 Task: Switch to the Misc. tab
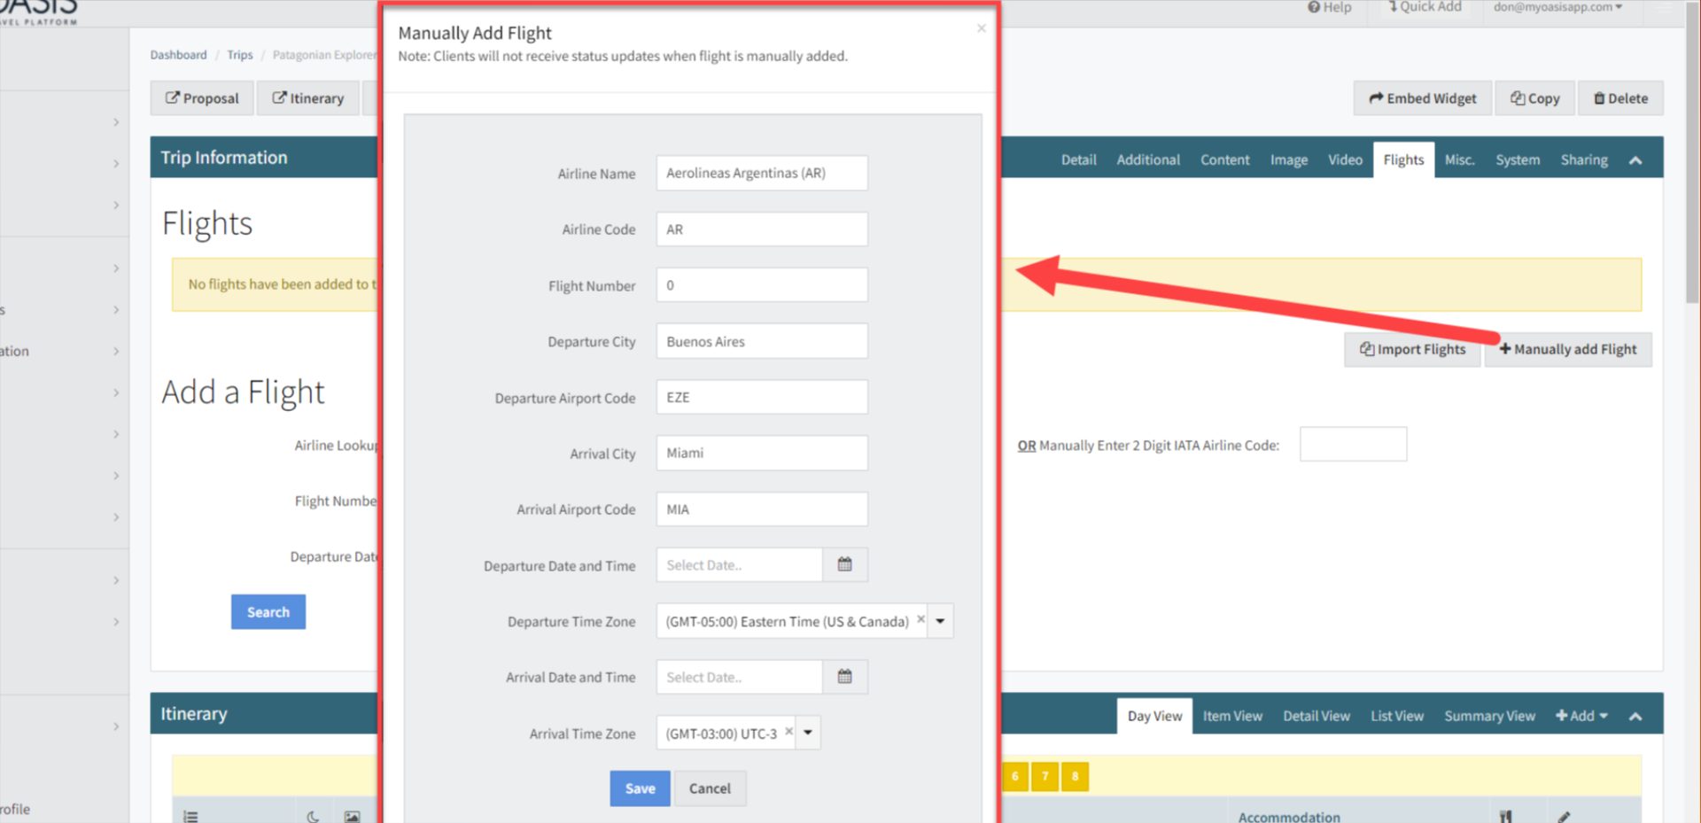click(1459, 159)
